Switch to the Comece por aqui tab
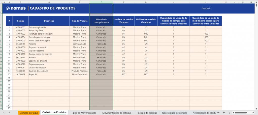 (29, 113)
